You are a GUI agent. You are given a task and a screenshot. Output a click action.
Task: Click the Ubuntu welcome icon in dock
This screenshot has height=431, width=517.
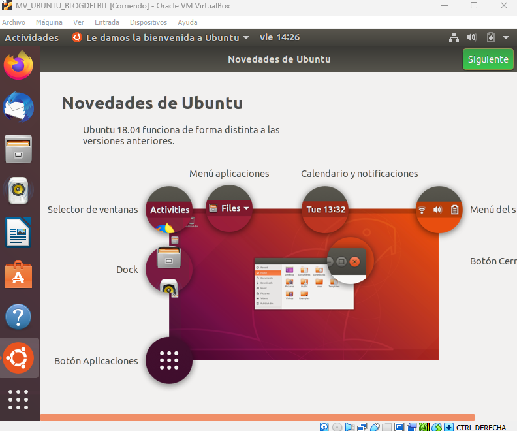(18, 358)
